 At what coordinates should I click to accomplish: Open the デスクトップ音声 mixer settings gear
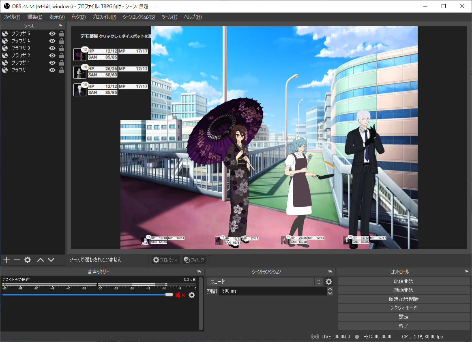click(x=191, y=295)
